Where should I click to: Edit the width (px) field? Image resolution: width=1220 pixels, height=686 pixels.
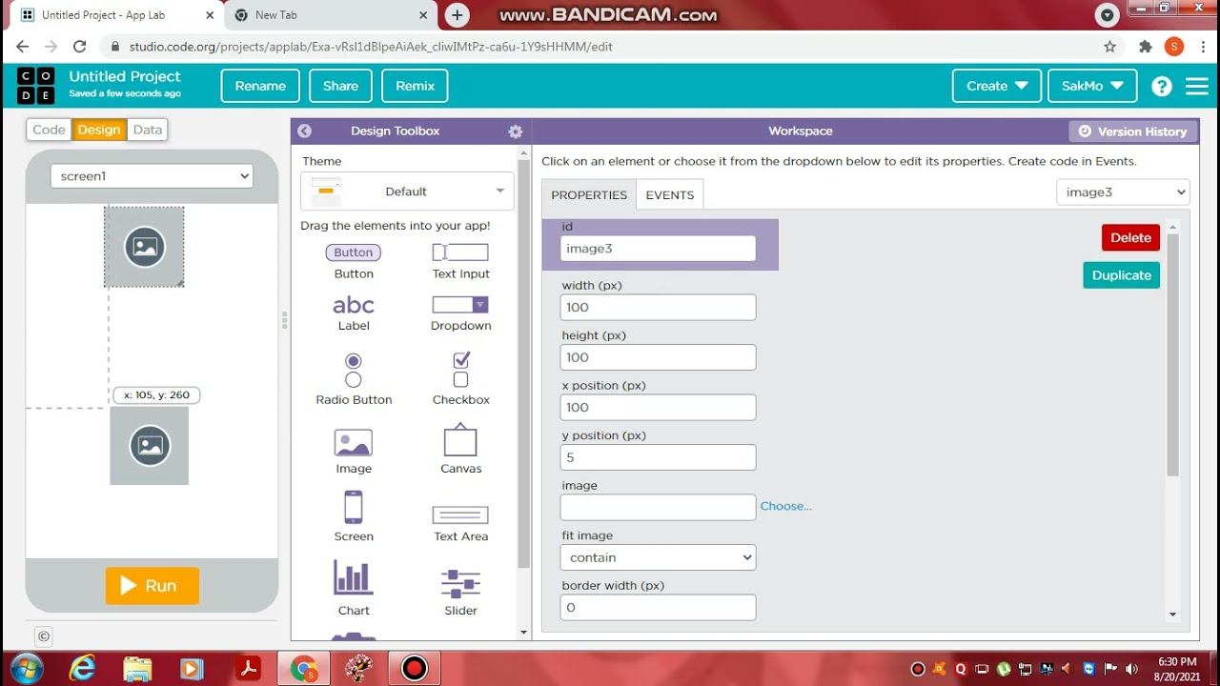pos(658,307)
